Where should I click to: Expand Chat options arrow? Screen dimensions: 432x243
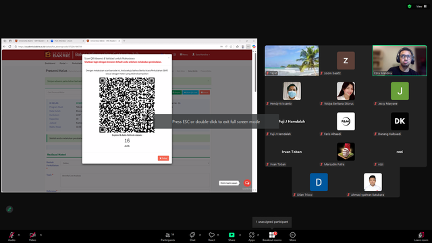tap(200, 235)
